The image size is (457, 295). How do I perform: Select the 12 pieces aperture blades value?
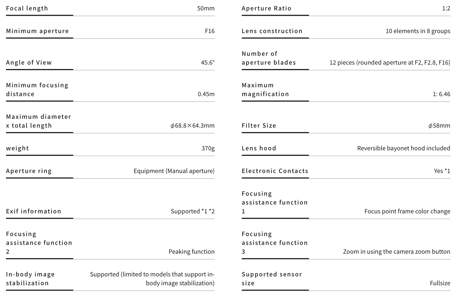click(x=390, y=62)
